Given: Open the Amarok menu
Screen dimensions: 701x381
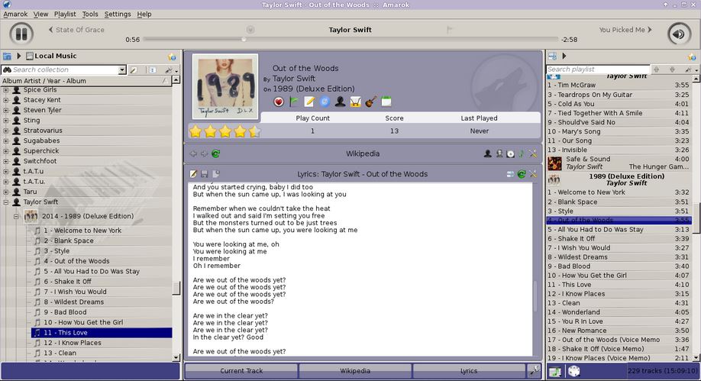Looking at the screenshot, I should [15, 14].
